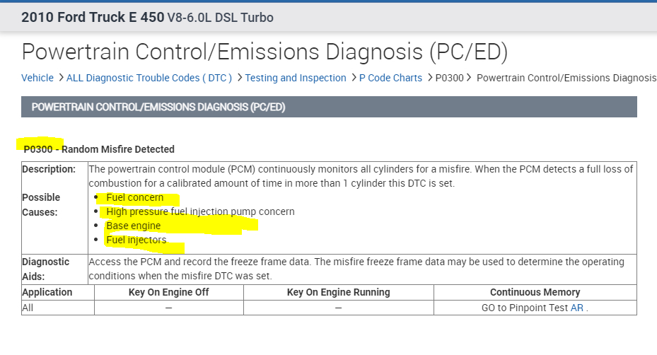
Task: Open Pinpoint Test AR link
Action: click(x=577, y=308)
